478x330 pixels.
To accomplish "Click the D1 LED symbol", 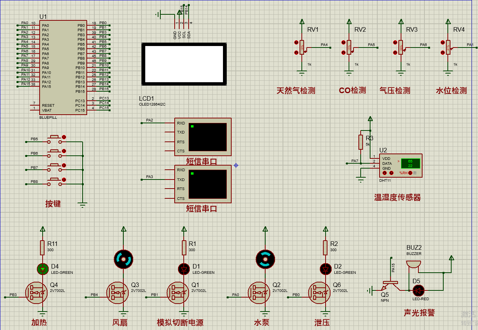I will coord(184,269).
